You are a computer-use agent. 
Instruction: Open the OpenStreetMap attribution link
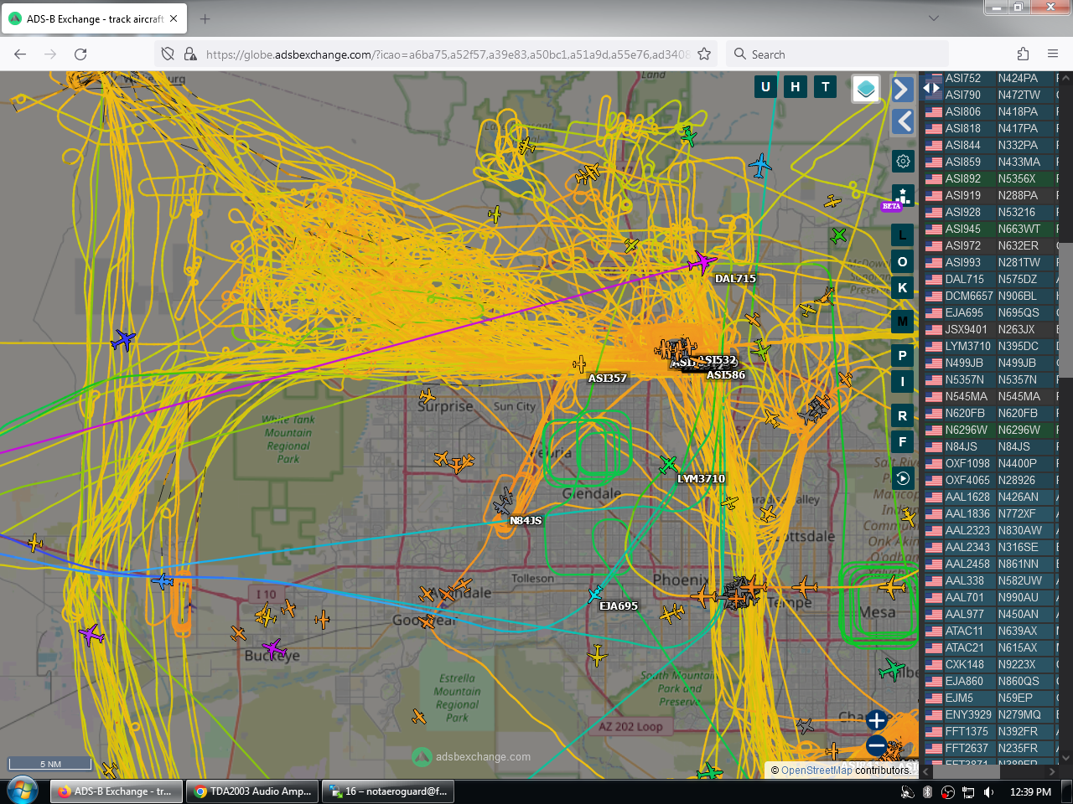click(x=816, y=770)
